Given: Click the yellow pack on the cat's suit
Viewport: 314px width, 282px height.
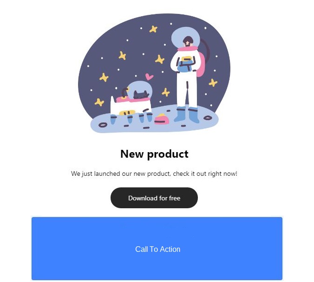Looking at the screenshot, I should click(x=127, y=112).
